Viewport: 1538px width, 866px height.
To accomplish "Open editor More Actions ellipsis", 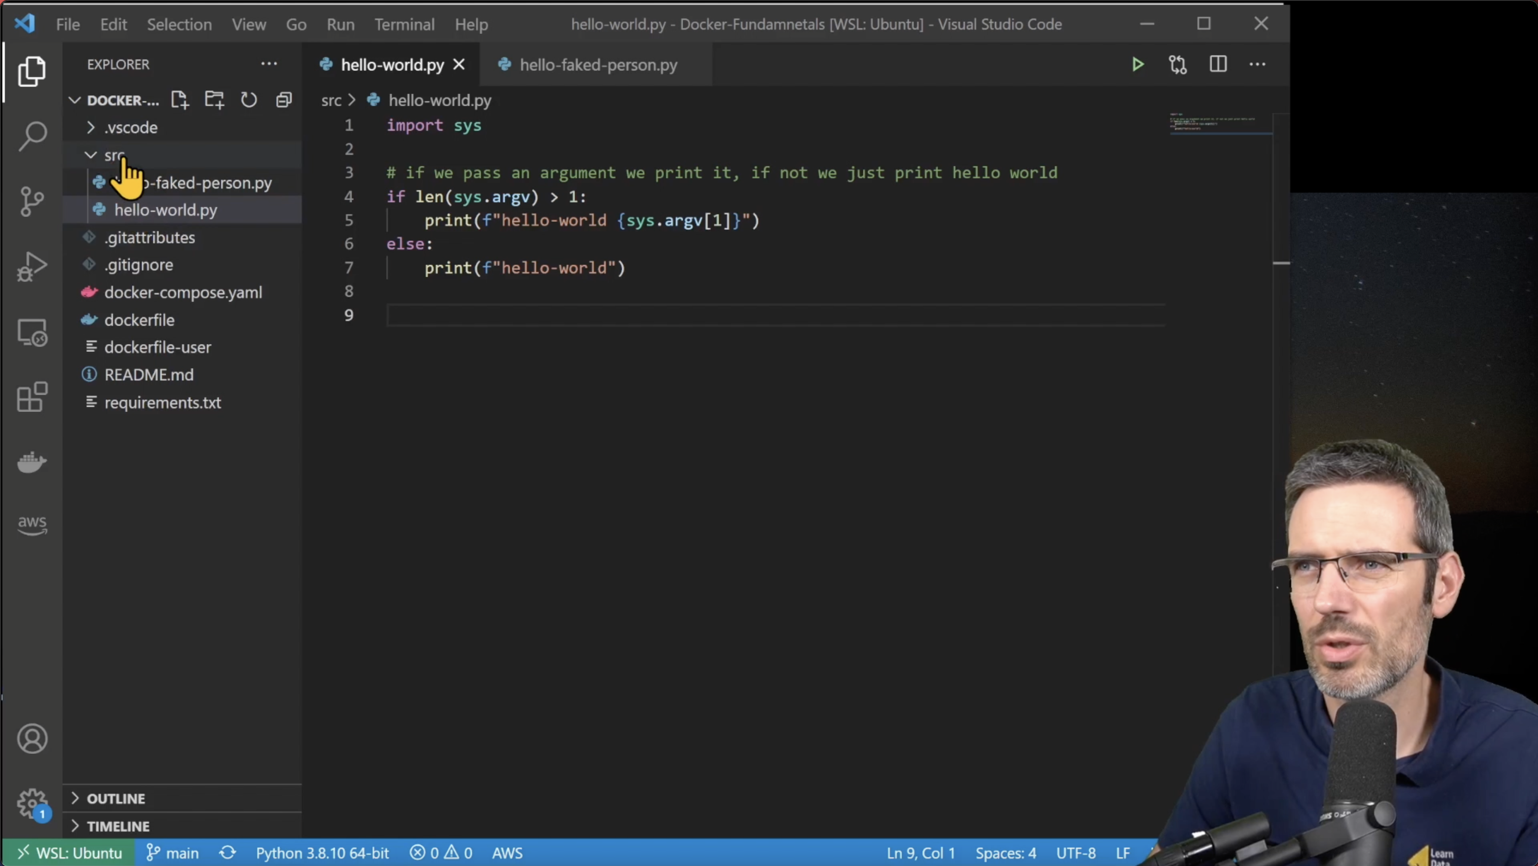I will [1257, 64].
